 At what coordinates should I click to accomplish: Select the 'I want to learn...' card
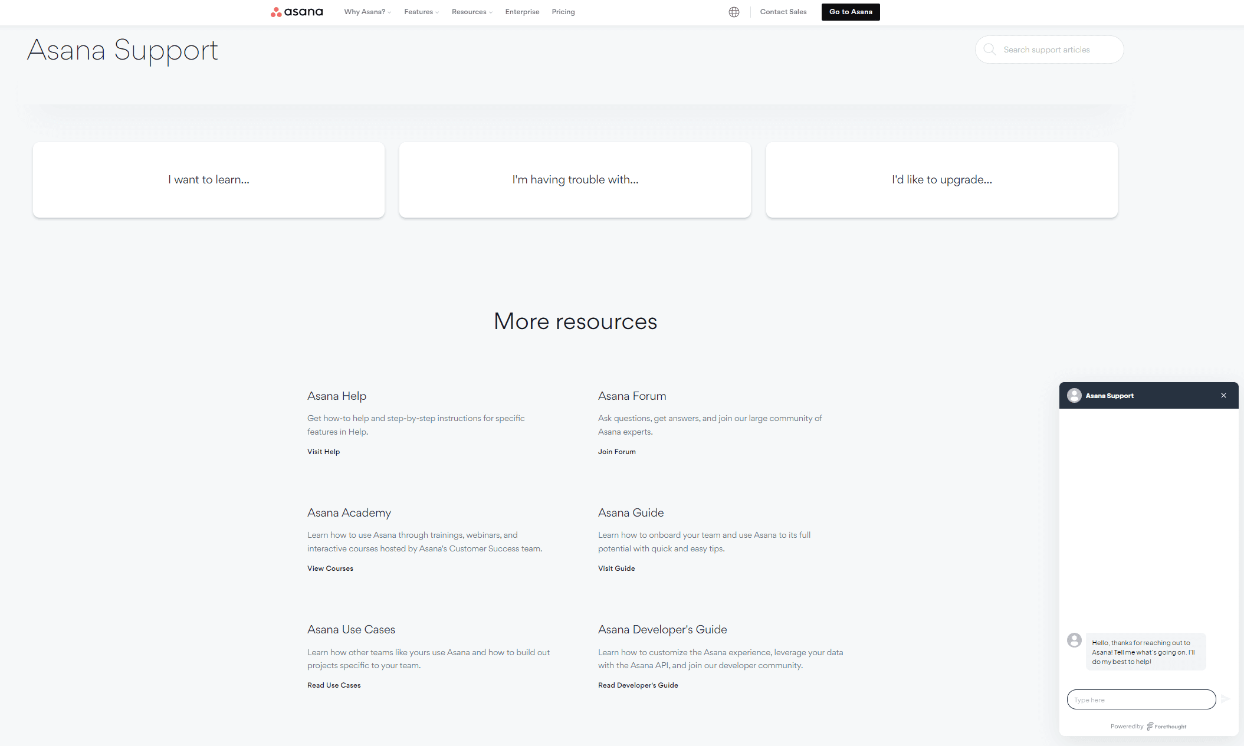[209, 180]
